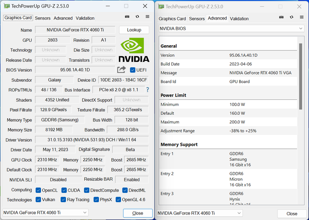The image size is (309, 220).
Task: Click the Message NVIDIA GeForce RTX 4060 Ti VGA value
Action: (260, 73)
